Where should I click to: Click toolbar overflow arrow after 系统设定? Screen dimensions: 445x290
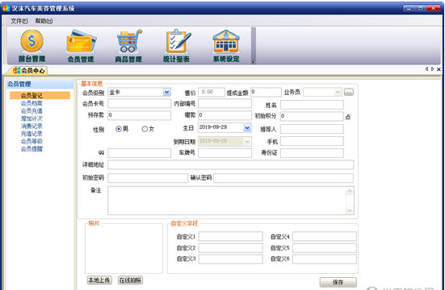click(x=254, y=62)
